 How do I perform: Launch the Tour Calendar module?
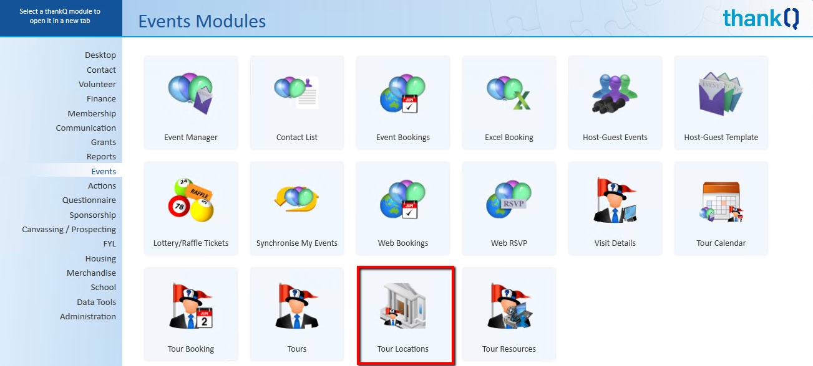click(x=721, y=200)
